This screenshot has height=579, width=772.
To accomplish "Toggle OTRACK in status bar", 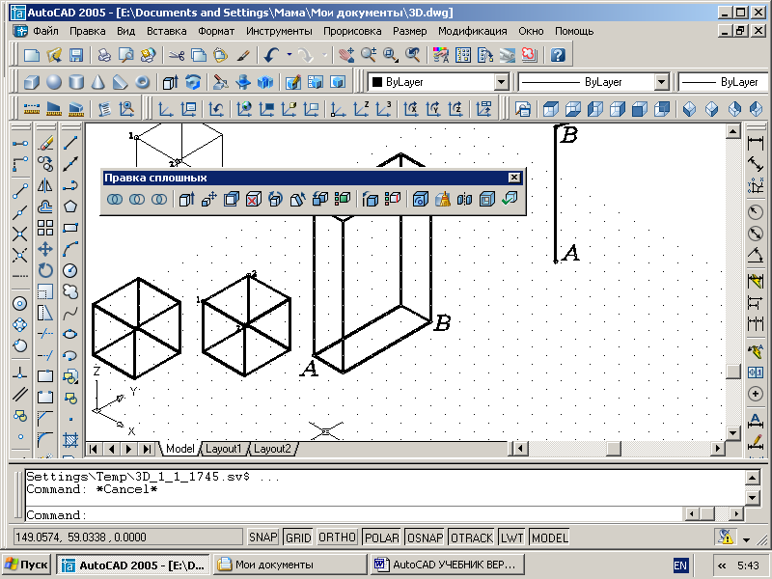I will click(472, 538).
